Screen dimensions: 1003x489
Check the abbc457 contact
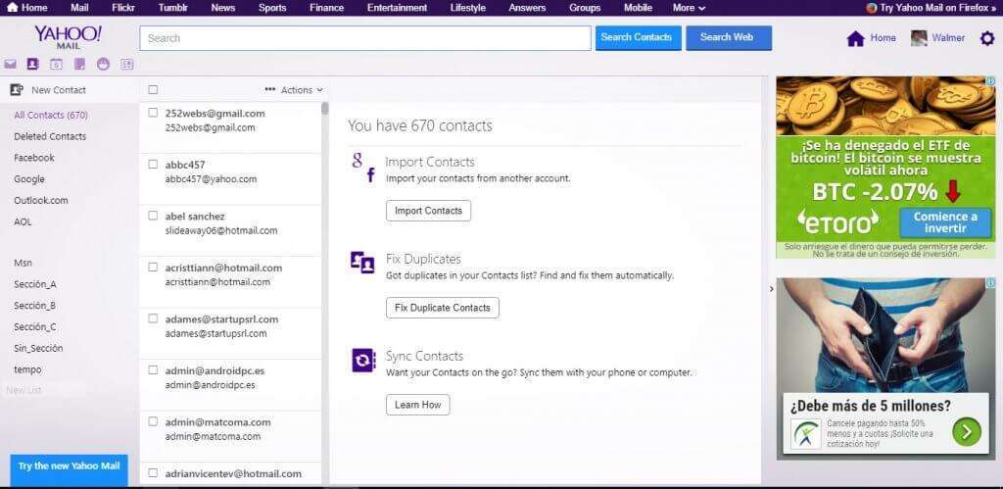point(153,165)
